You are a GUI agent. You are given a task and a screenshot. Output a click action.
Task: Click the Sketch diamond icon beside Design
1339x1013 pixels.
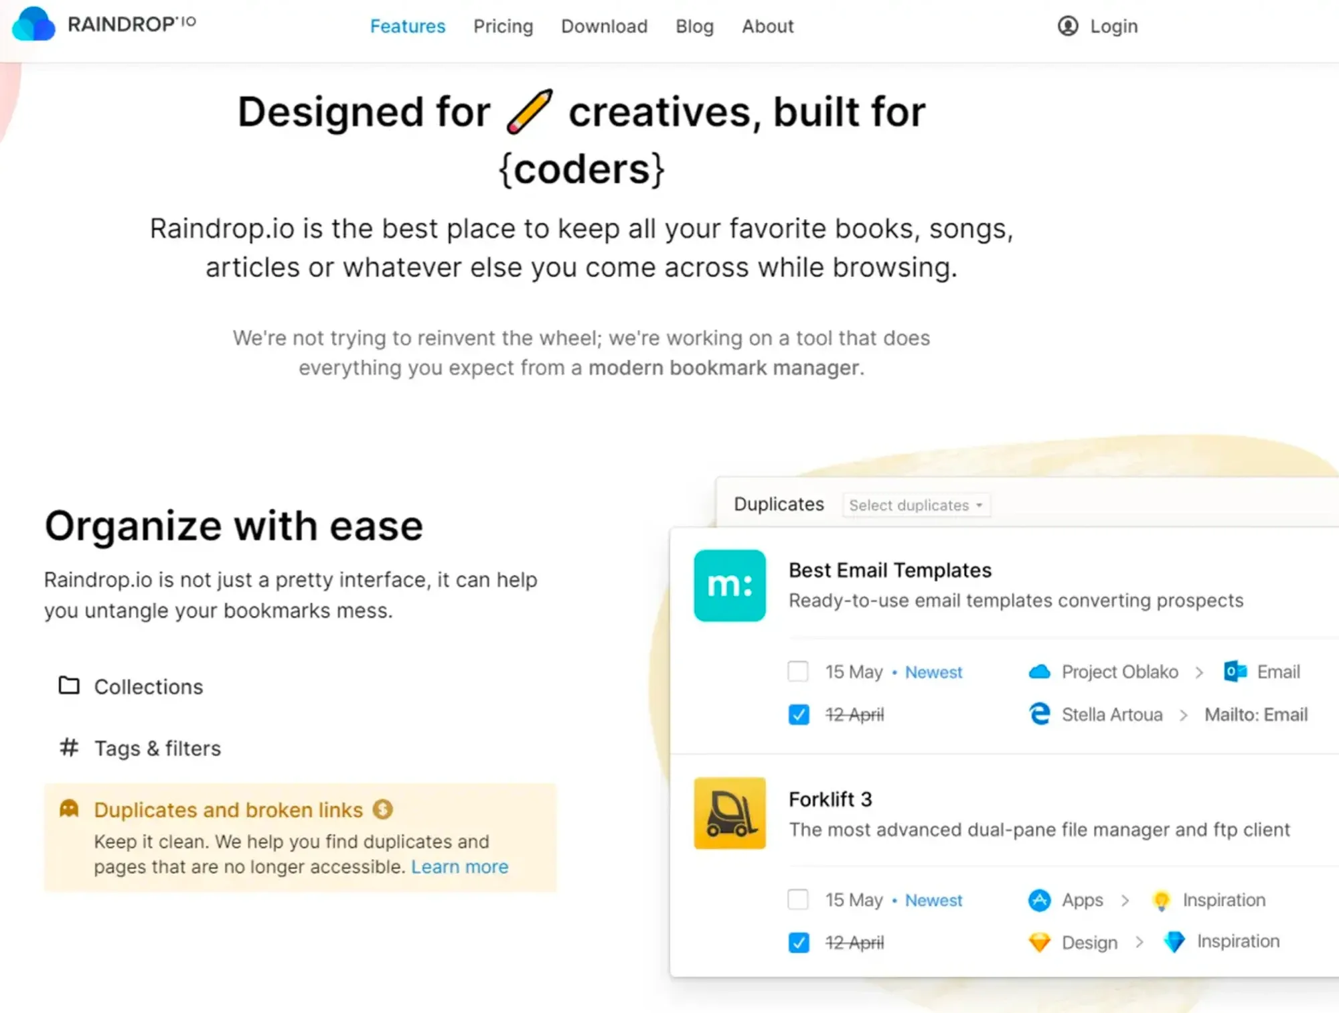click(1039, 943)
